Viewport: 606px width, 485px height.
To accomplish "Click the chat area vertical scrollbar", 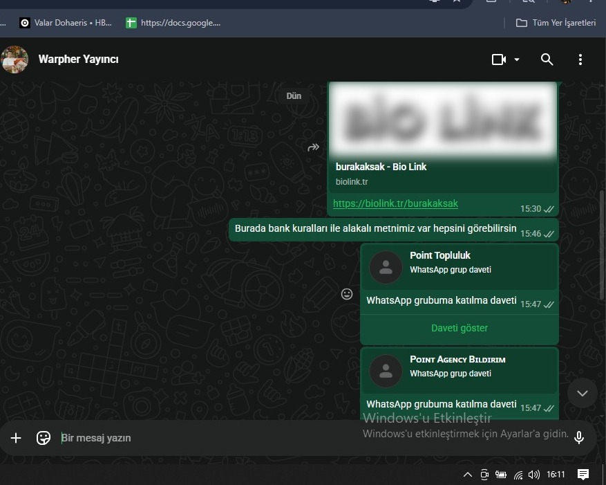I will tap(603, 245).
